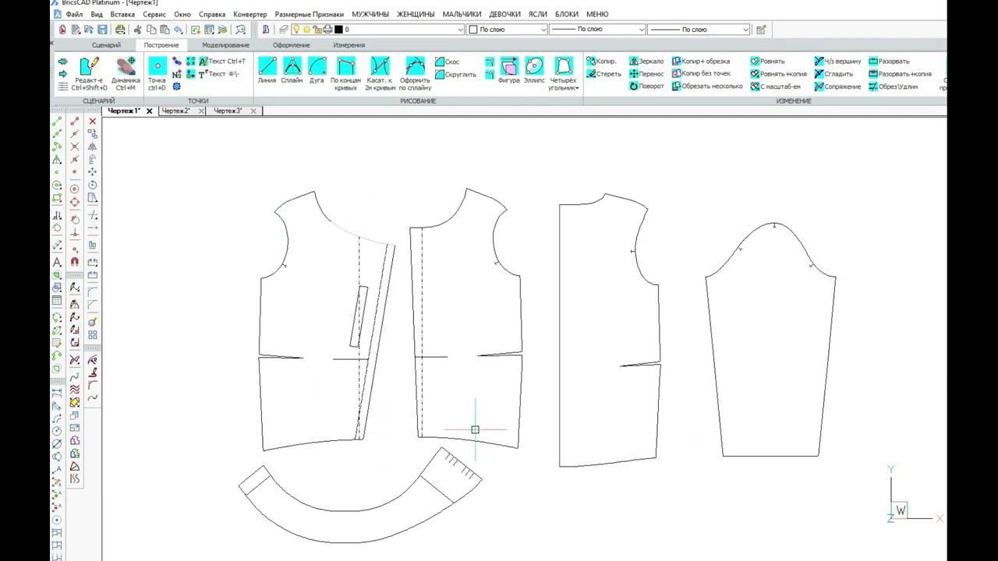998x561 pixels.
Task: Click the Копир. (copy) command
Action: tap(601, 61)
